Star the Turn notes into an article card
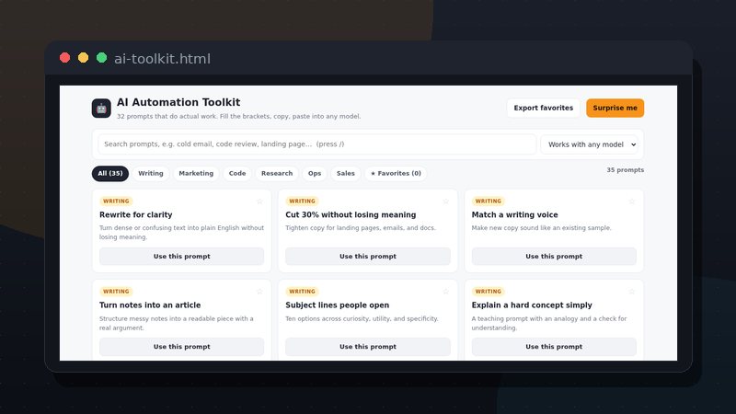This screenshot has width=736, height=414. point(259,292)
